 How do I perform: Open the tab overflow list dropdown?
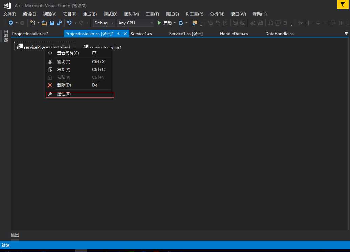click(x=346, y=33)
